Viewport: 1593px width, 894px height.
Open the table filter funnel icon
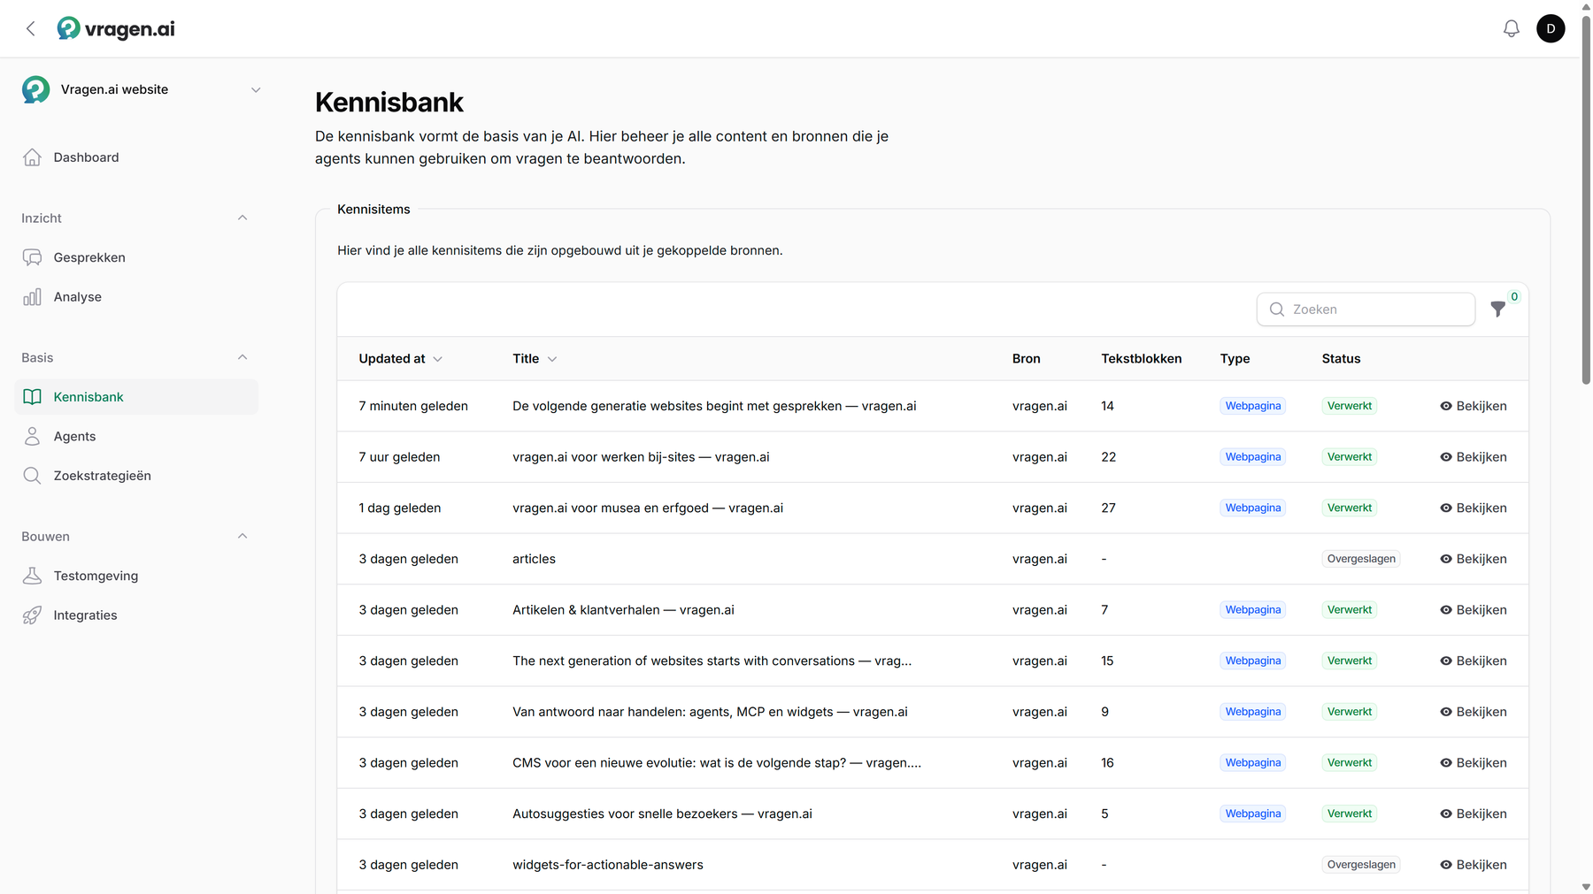[1497, 309]
